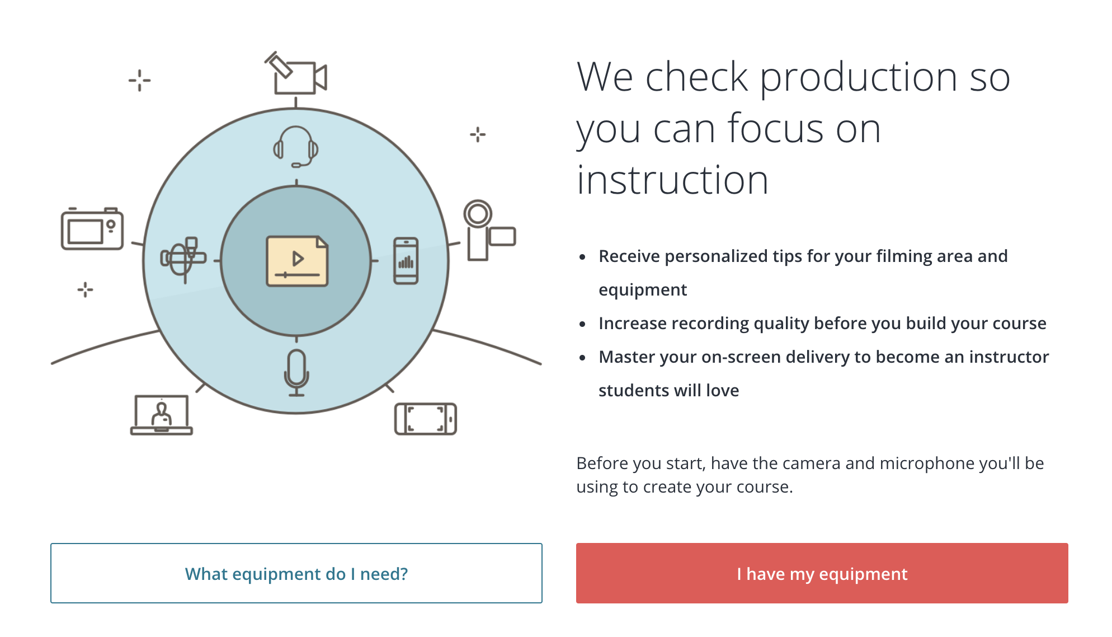Click "Master your on-screen delivery" bullet item
The width and height of the screenshot is (1112, 637).
824,373
